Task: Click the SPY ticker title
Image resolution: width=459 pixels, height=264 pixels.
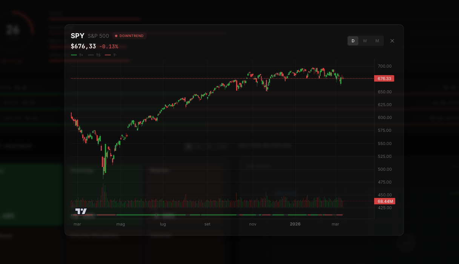Action: (x=77, y=36)
